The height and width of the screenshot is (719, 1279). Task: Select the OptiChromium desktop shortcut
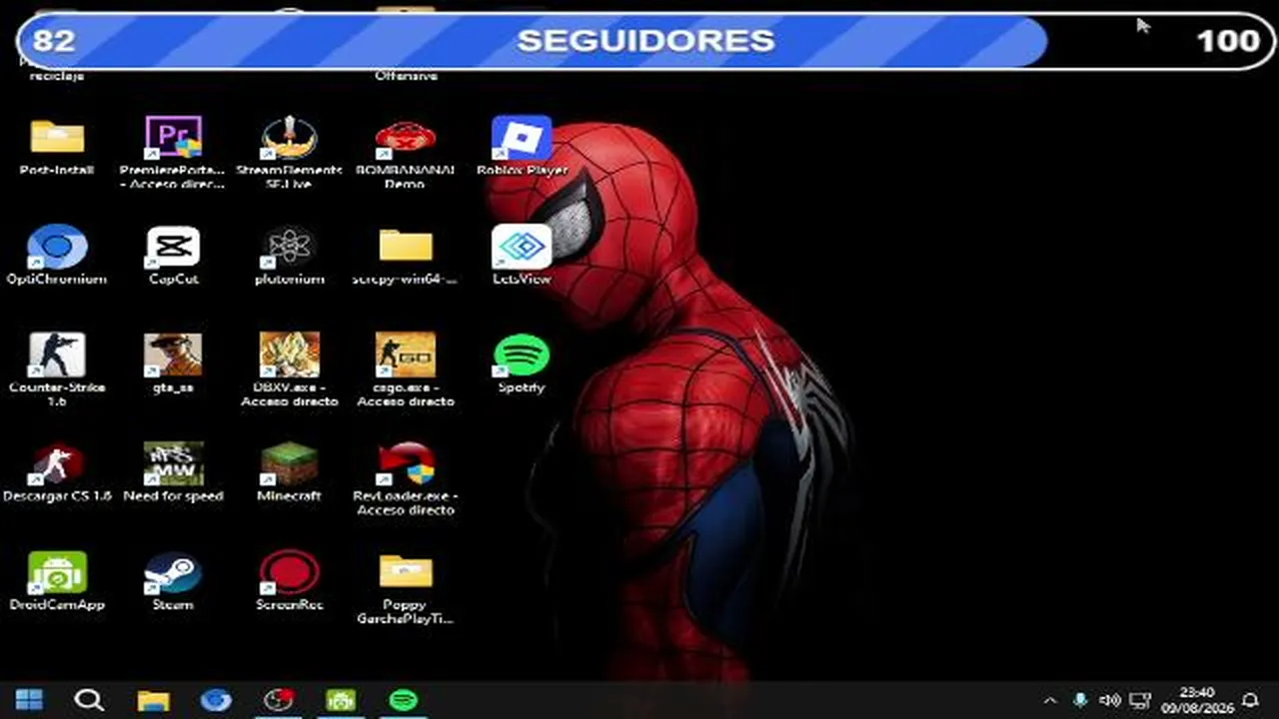pos(57,247)
